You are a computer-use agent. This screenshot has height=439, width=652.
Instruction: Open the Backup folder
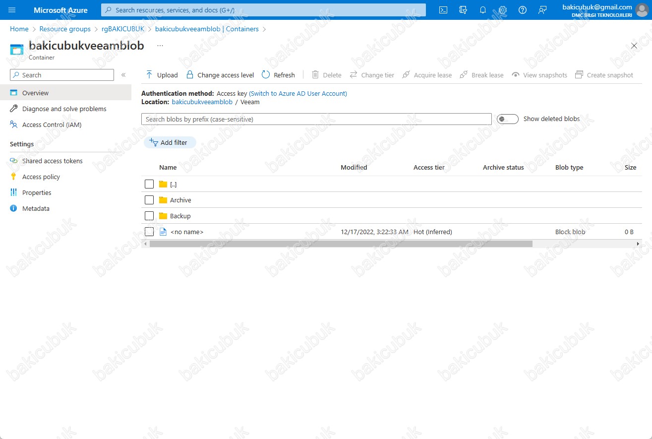click(180, 216)
